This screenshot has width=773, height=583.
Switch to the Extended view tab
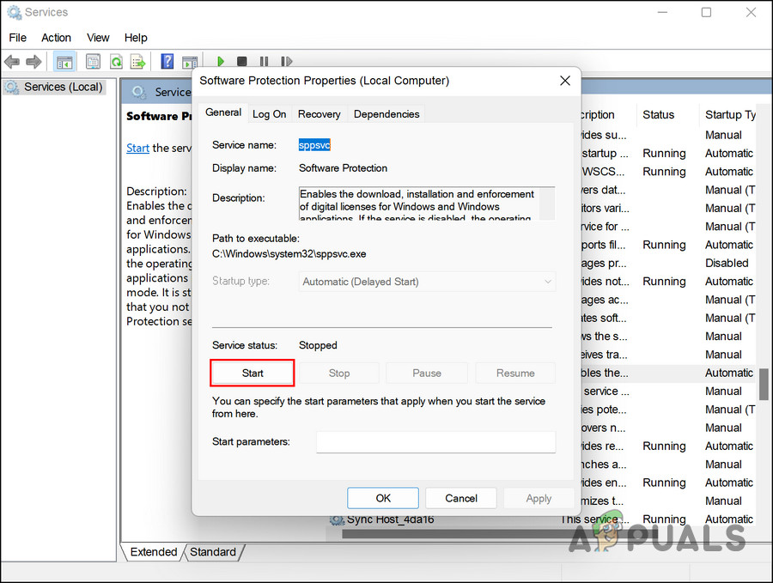[154, 552]
